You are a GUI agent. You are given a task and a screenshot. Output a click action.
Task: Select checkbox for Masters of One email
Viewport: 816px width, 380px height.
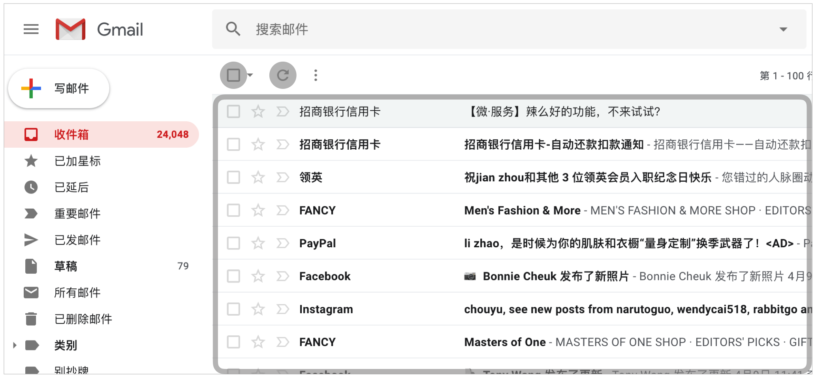tap(233, 342)
